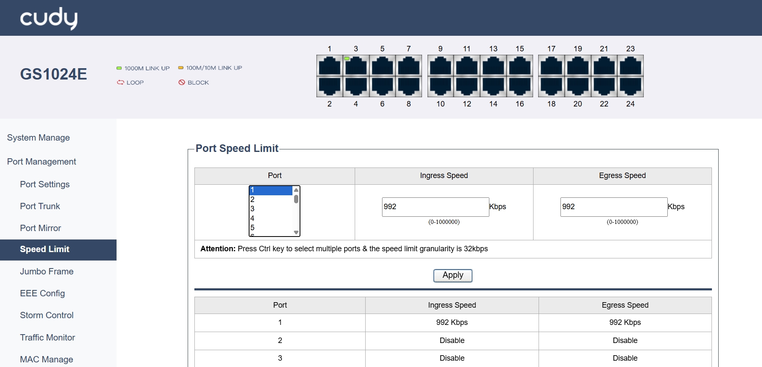Open the Port Mirror page
Image resolution: width=762 pixels, height=367 pixels.
(40, 228)
